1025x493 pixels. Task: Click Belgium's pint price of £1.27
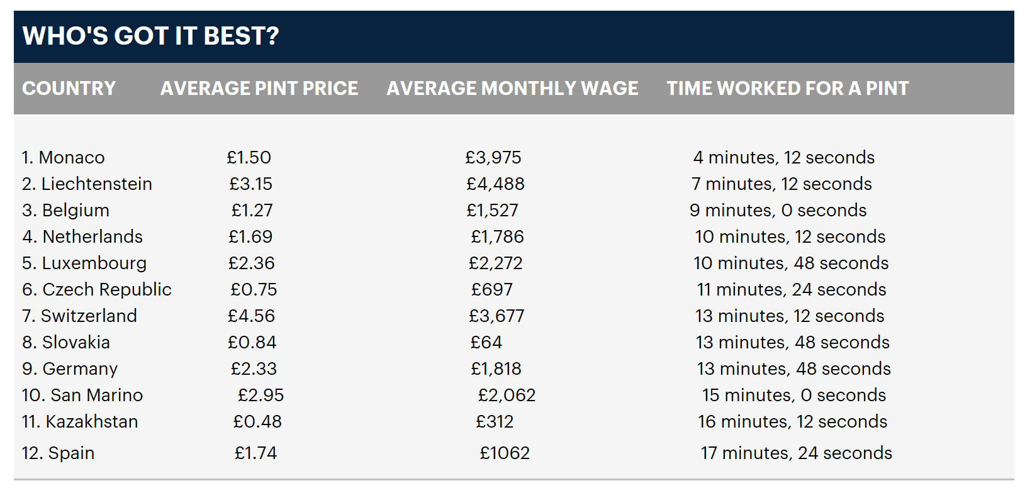click(252, 210)
